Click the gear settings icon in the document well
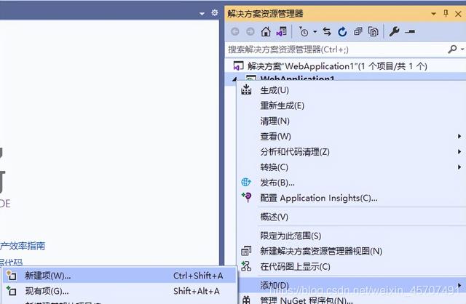The image size is (466, 304). 215,13
